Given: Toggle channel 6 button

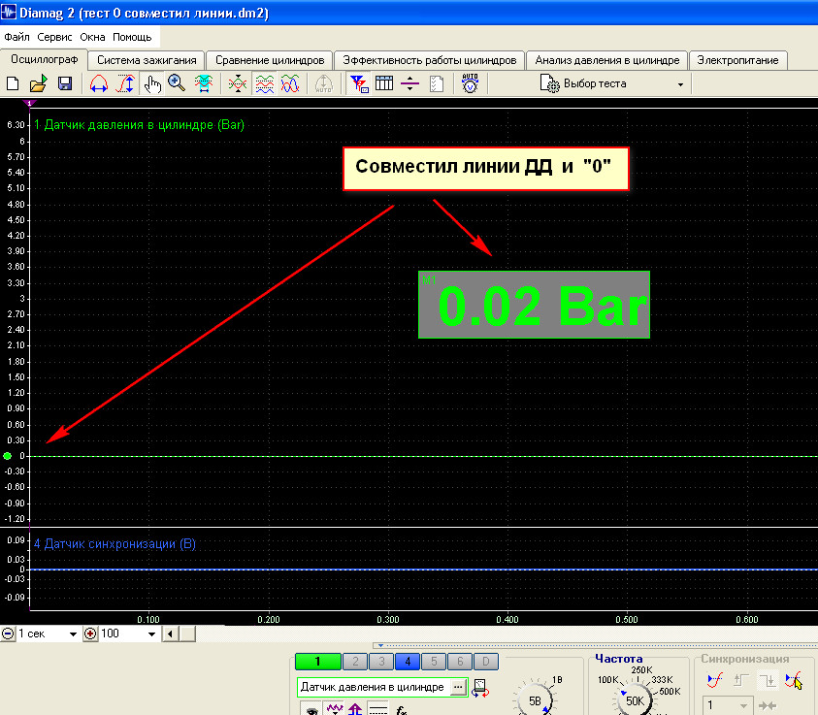Looking at the screenshot, I should pos(460,662).
